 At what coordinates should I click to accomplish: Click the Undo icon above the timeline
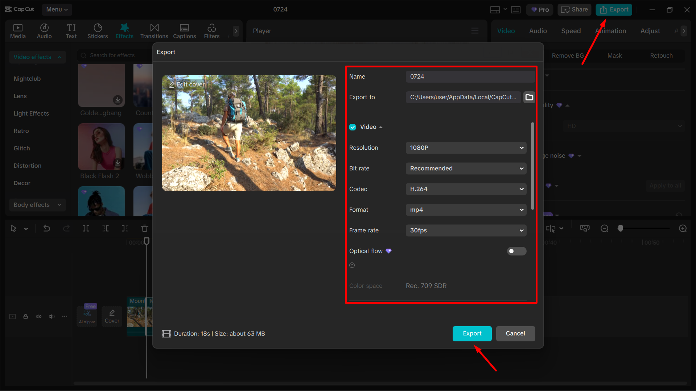[47, 228]
